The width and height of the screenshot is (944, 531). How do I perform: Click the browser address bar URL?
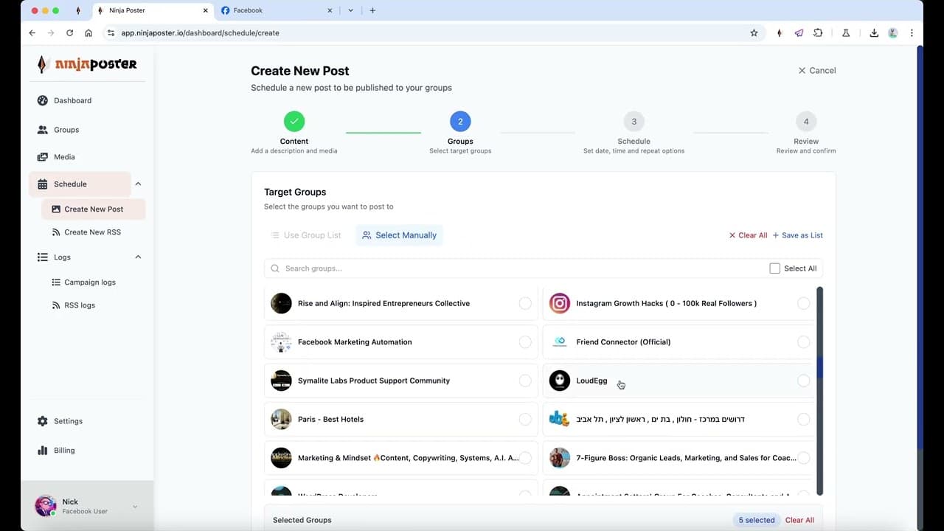(200, 32)
